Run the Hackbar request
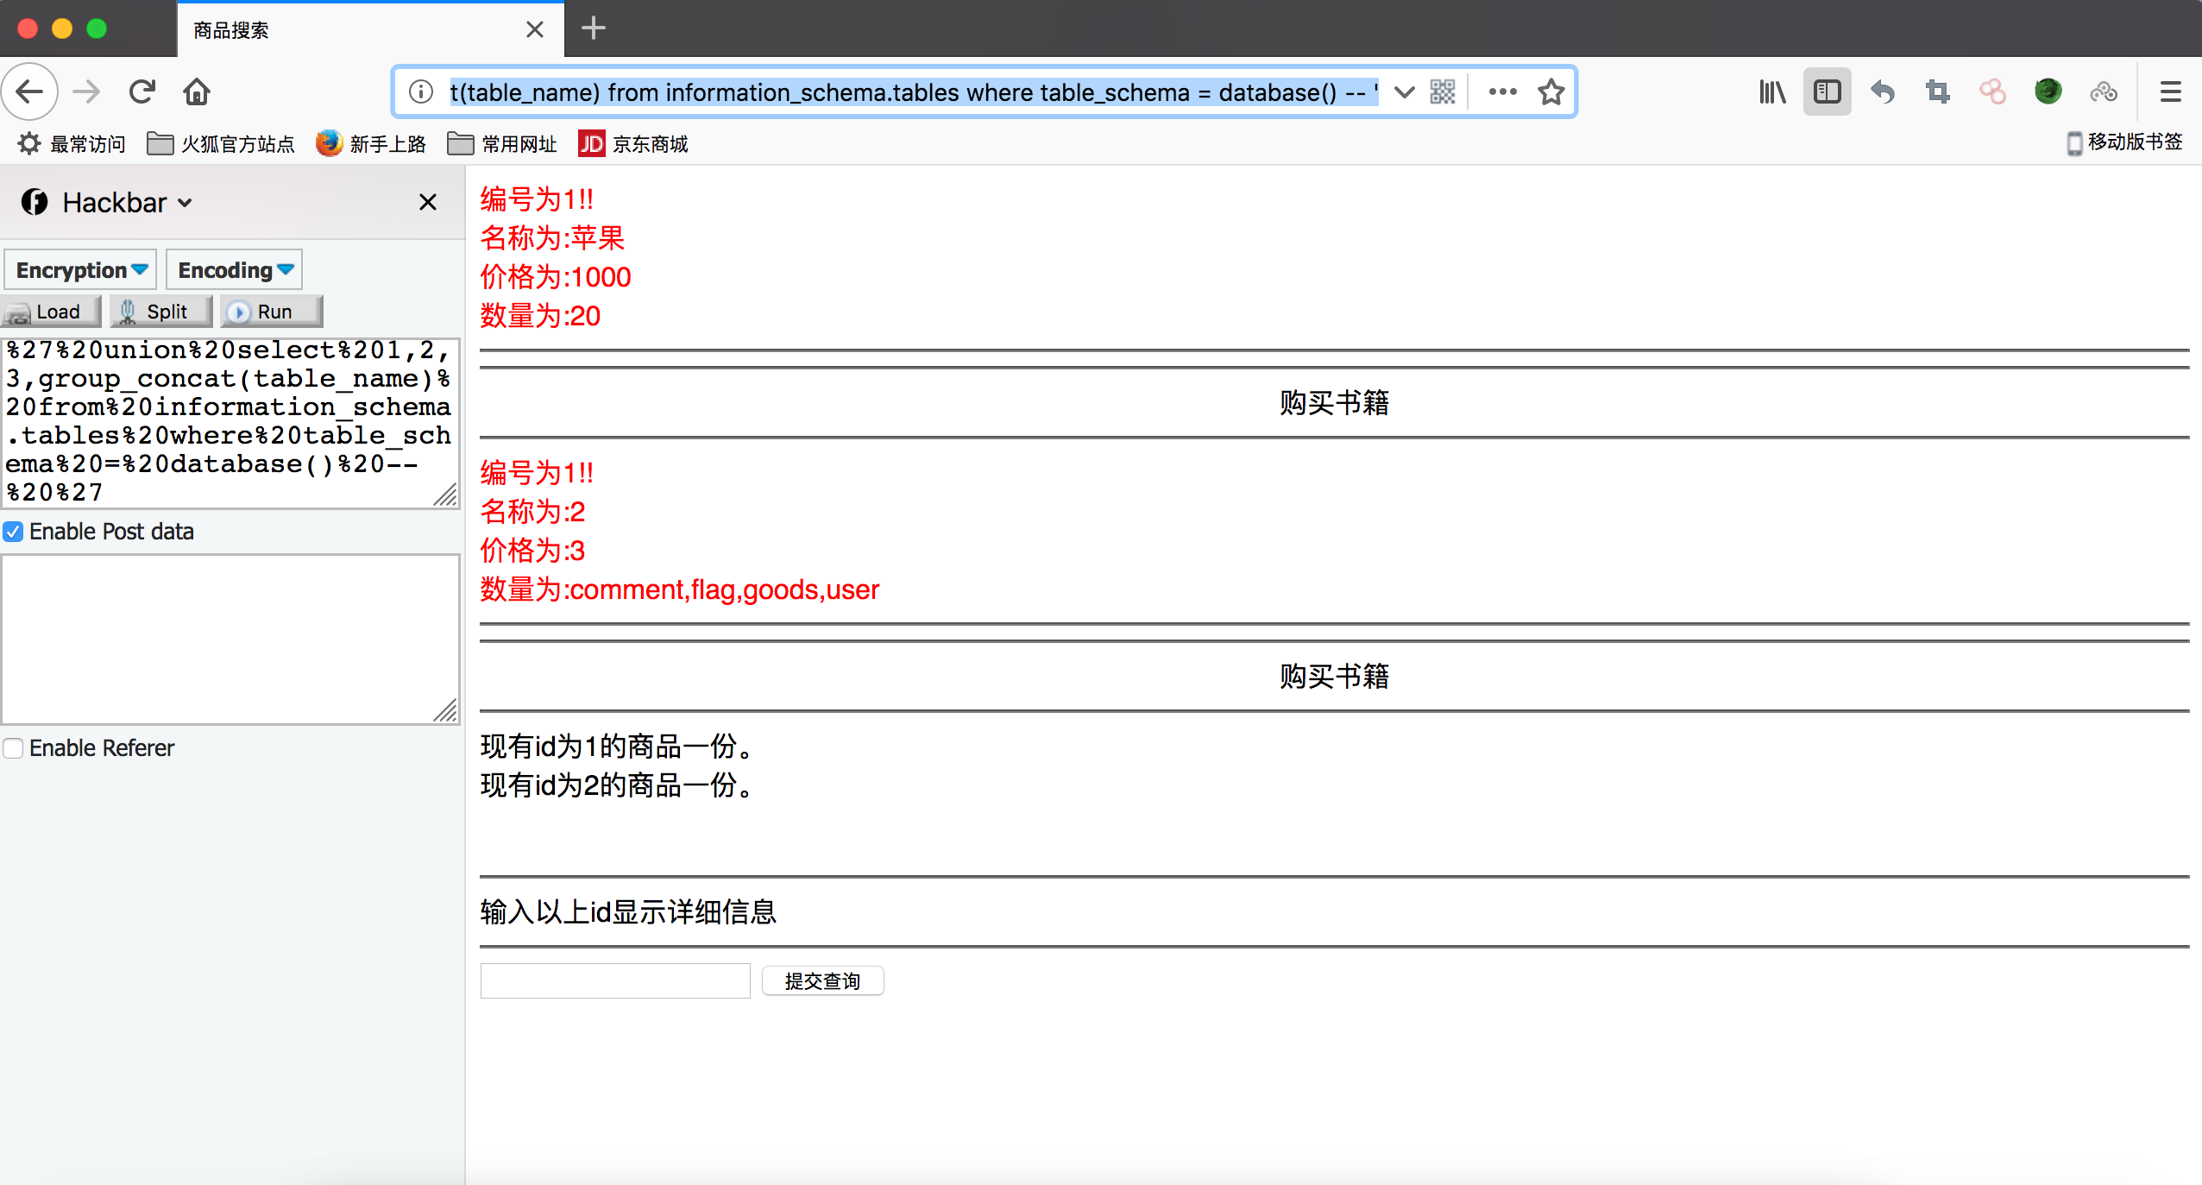 272,312
